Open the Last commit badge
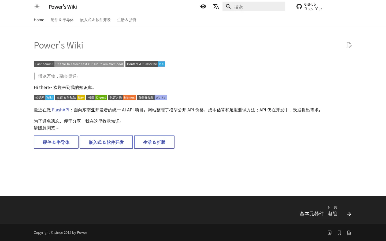The width and height of the screenshot is (386, 241). 79,64
